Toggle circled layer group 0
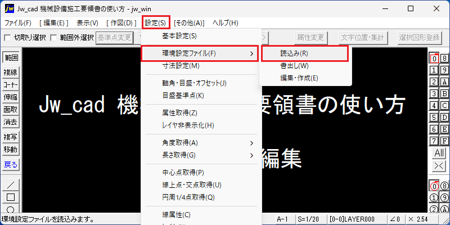 (434, 186)
